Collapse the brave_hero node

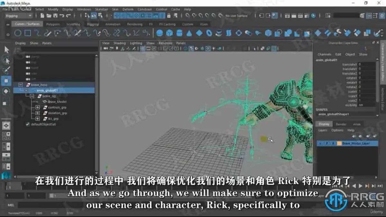point(21,85)
